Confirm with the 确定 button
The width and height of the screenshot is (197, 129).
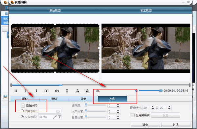pyautogui.click(x=145, y=125)
